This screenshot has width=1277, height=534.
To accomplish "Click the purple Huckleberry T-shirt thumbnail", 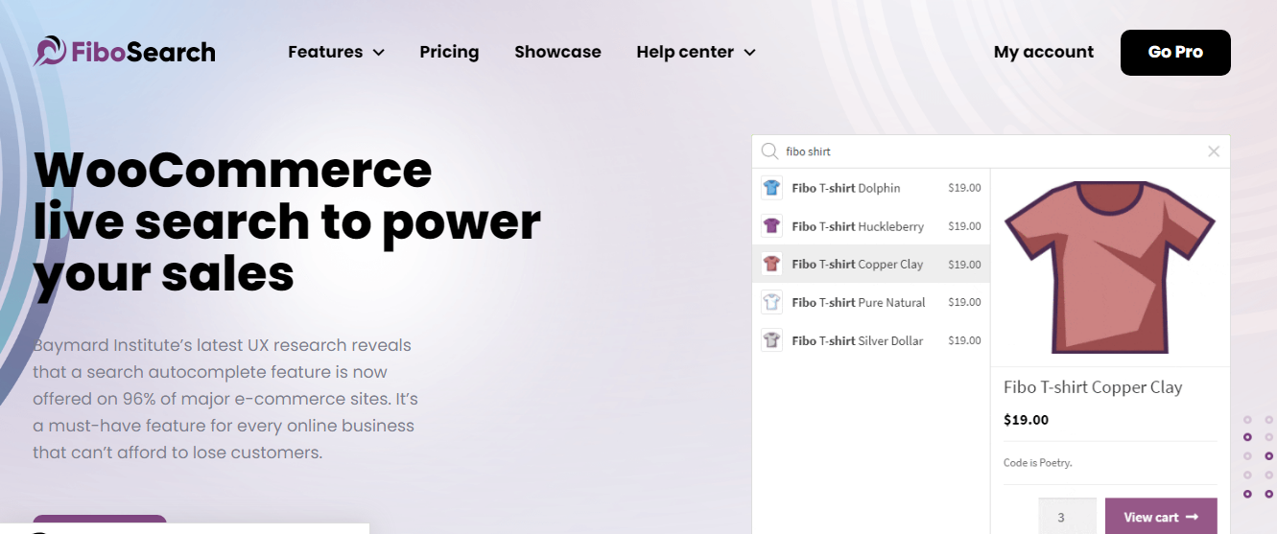I will (x=771, y=226).
